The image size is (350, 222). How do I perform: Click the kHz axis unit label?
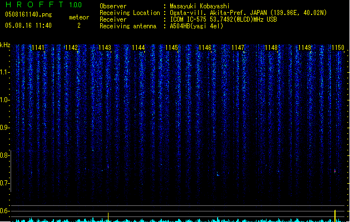click(x=5, y=45)
